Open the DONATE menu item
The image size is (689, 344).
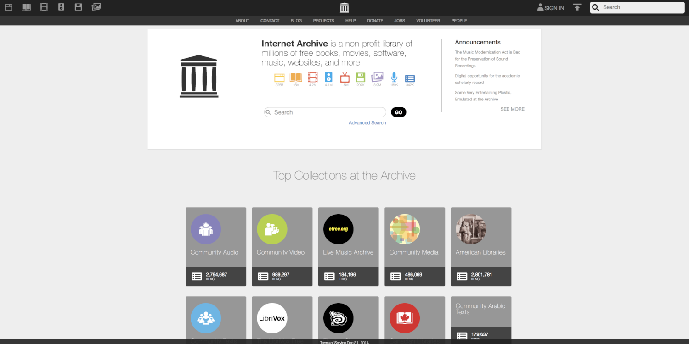tap(375, 21)
